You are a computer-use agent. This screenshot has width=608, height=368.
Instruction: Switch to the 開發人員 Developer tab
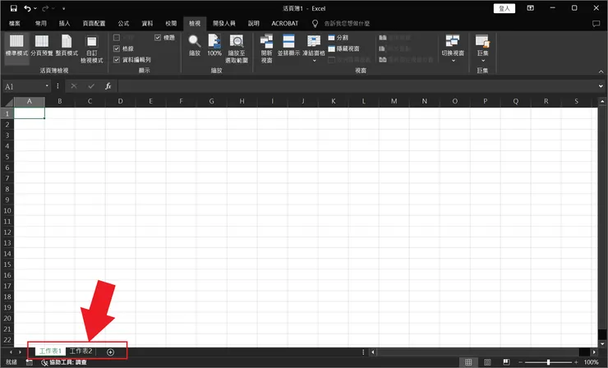click(223, 24)
